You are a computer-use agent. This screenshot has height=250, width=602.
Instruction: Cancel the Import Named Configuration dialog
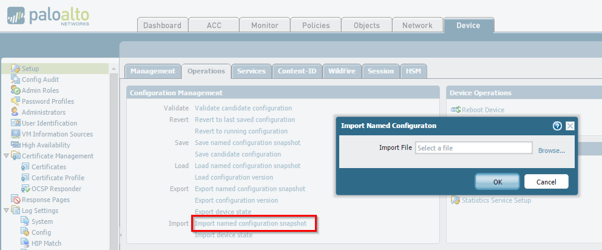click(546, 181)
